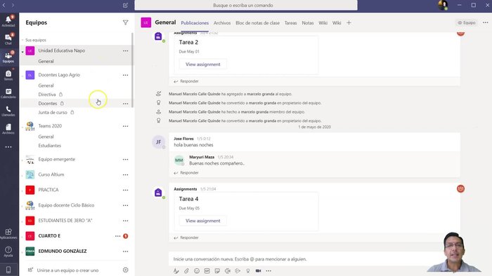Image resolution: width=492 pixels, height=276 pixels.
Task: Open more options for Teams 2020
Action: [x=126, y=126]
